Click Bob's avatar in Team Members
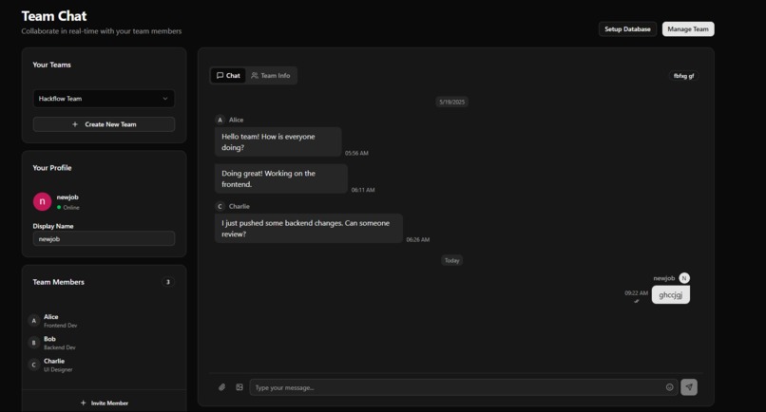Viewport: 766px width, 412px height. [x=33, y=343]
